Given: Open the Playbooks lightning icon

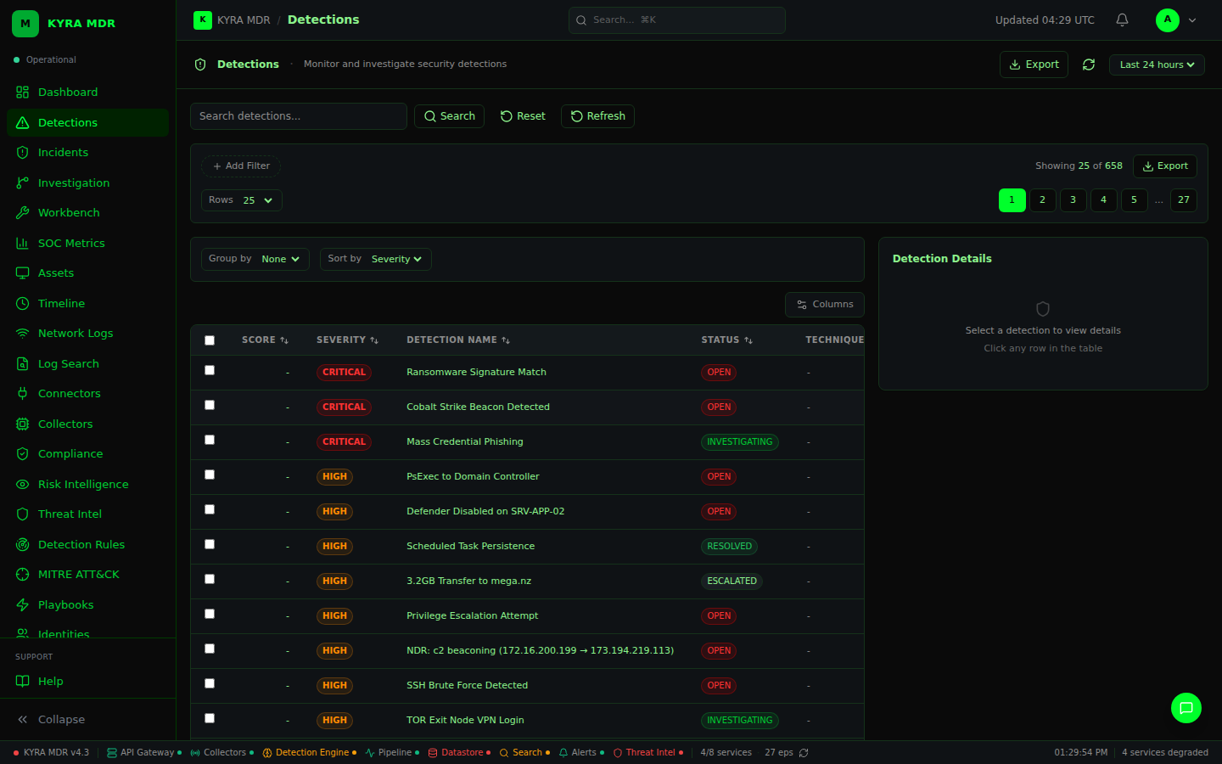Looking at the screenshot, I should 22,604.
